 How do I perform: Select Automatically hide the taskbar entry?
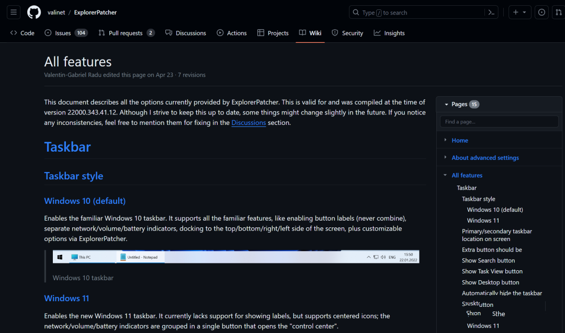click(x=502, y=293)
